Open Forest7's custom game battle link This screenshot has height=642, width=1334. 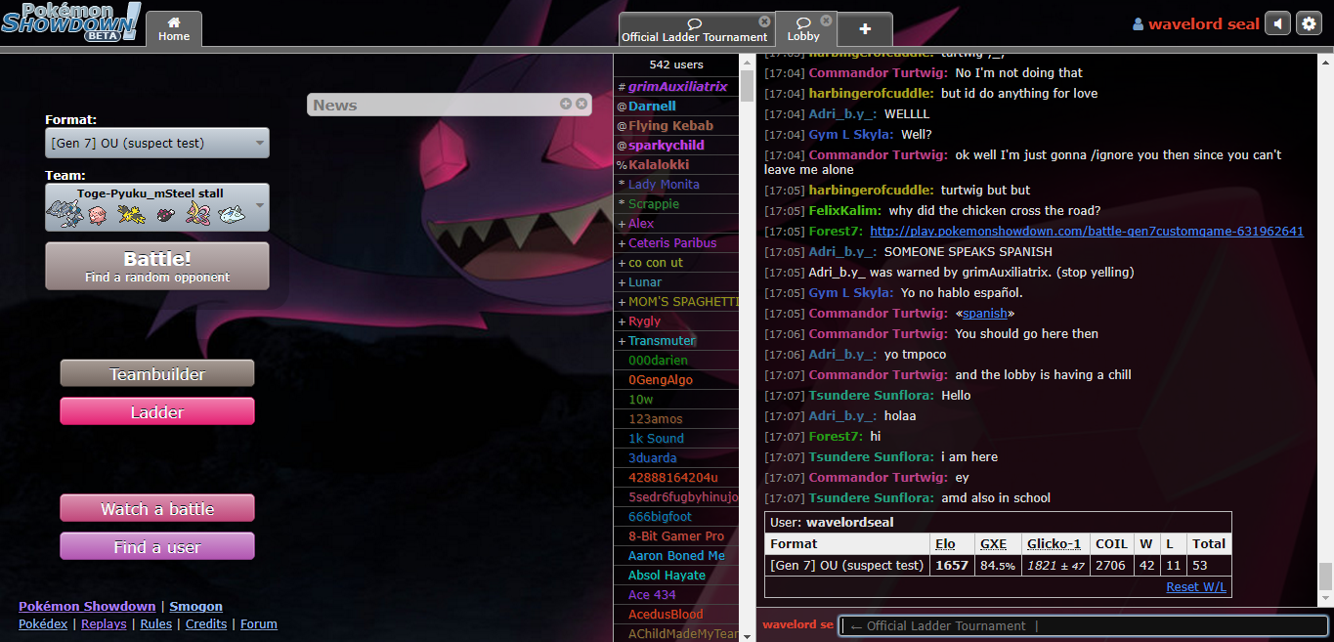(1087, 232)
